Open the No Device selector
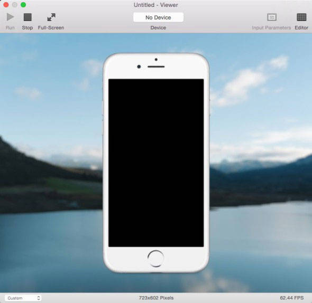Viewport: 312px width, 303px height. pyautogui.click(x=158, y=17)
